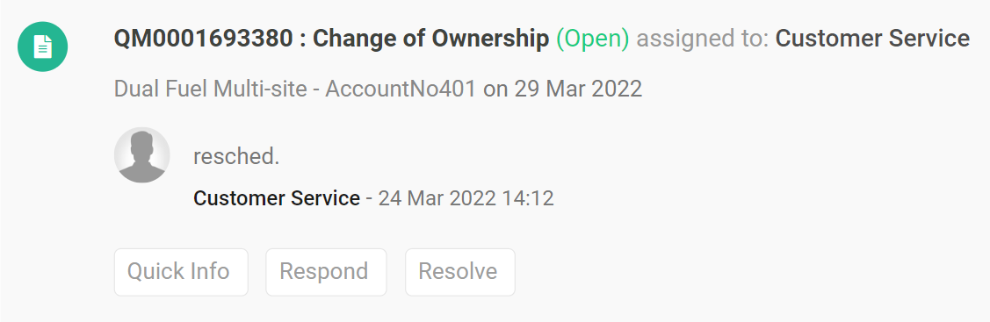Viewport: 990px width, 322px height.
Task: Select ticket number QM0001693380
Action: [x=203, y=39]
